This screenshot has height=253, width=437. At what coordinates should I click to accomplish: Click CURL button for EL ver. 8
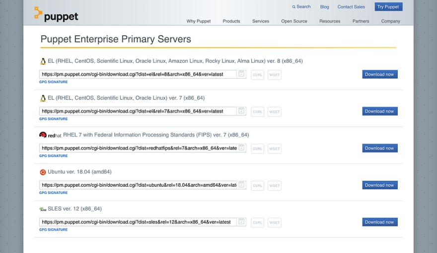tap(257, 75)
